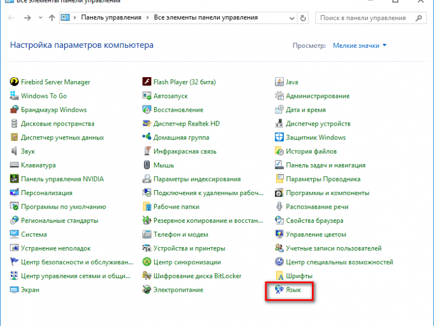Click the Flash Player icon
434x326 pixels.
146,82
